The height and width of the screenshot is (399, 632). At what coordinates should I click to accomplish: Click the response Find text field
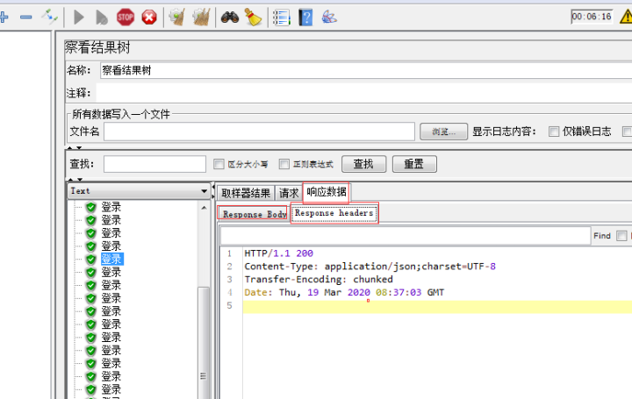[405, 236]
